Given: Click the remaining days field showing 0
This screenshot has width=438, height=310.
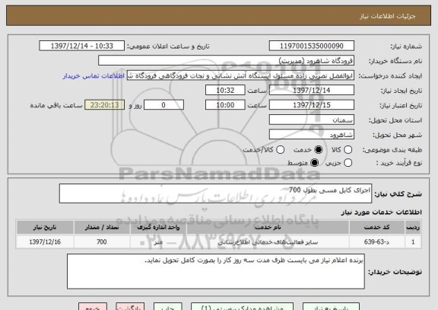Looking at the screenshot, I should click(163, 105).
